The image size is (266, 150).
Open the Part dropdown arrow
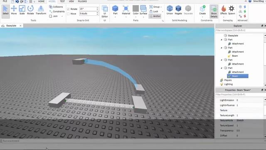click(115, 17)
